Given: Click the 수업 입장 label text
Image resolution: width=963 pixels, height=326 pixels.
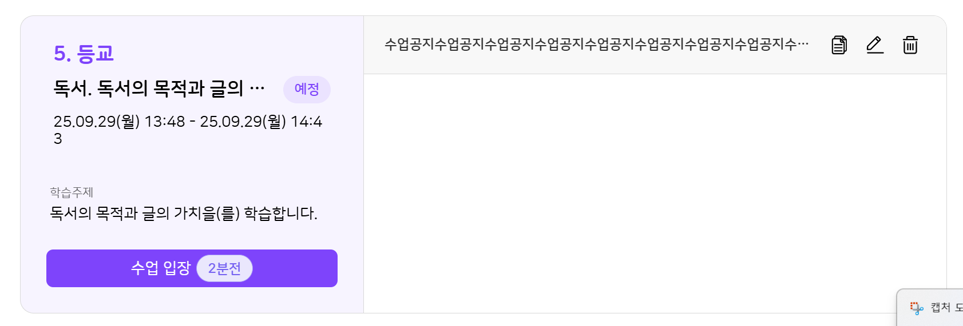Looking at the screenshot, I should 160,268.
